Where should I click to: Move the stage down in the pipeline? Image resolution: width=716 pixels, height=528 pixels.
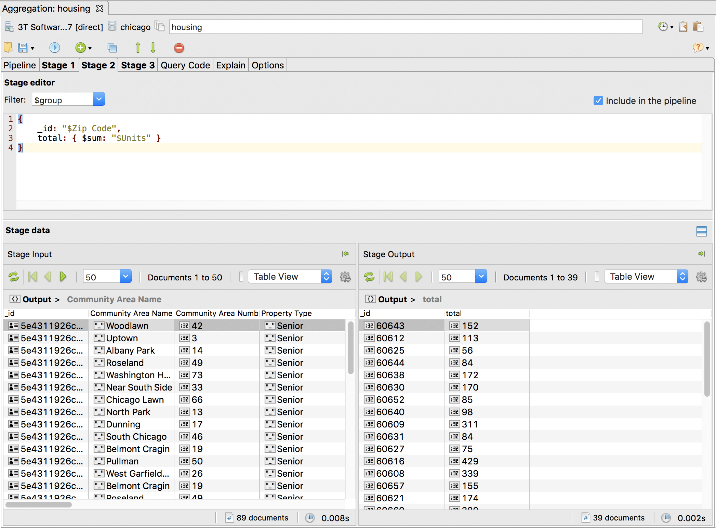(x=153, y=48)
